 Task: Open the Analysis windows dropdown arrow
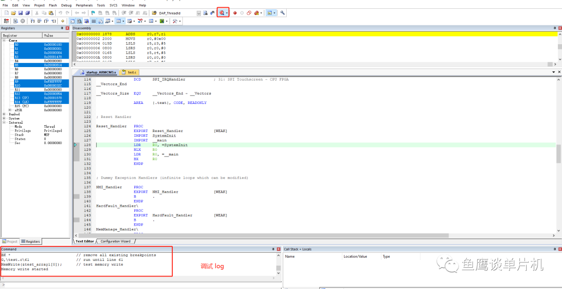(x=145, y=21)
